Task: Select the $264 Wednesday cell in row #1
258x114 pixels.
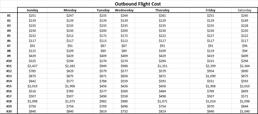Action: pyautogui.click(x=124, y=16)
